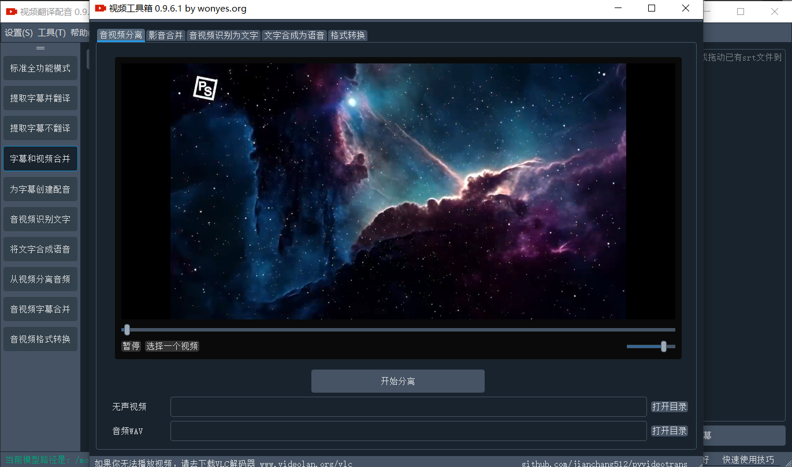Viewport: 792px width, 467px height.
Task: Click the 音视频字幕合并 sidebar button
Action: click(40, 309)
